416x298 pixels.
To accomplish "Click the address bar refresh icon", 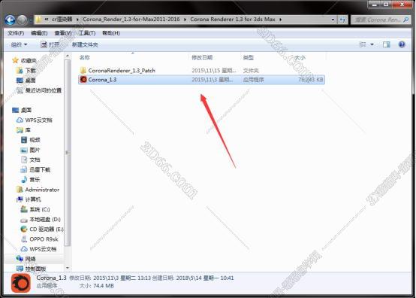I will (342, 20).
